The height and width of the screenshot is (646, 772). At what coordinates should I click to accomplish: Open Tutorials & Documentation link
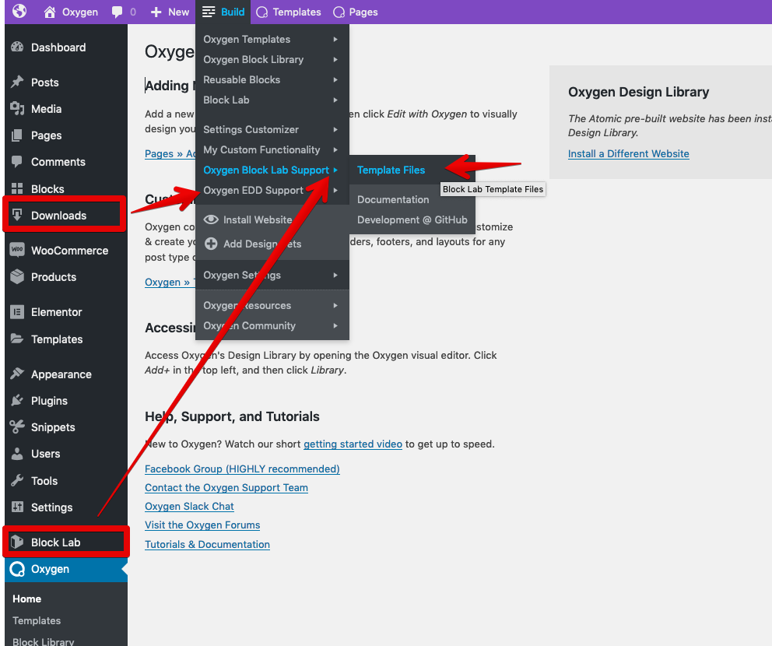pyautogui.click(x=207, y=545)
